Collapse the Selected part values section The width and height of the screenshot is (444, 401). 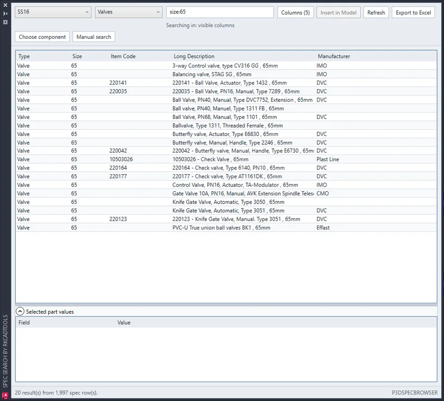(20, 311)
